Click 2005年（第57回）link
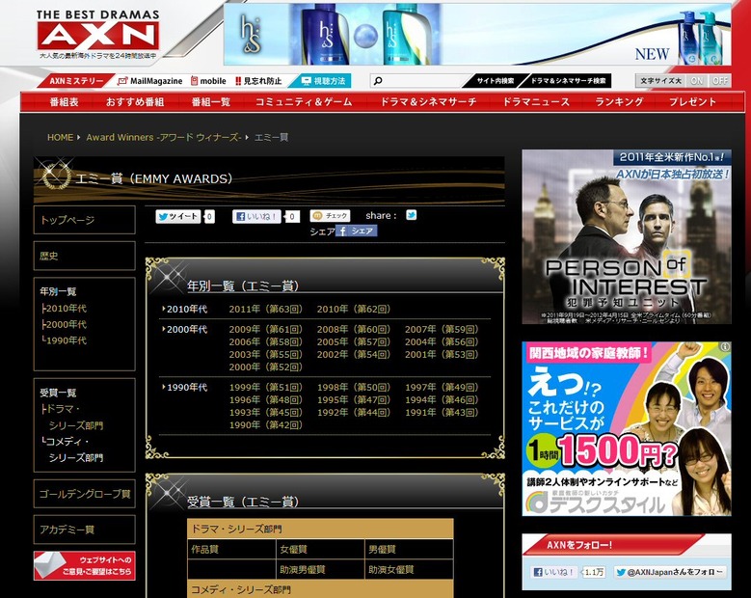Image resolution: width=751 pixels, height=598 pixels. pos(354,341)
